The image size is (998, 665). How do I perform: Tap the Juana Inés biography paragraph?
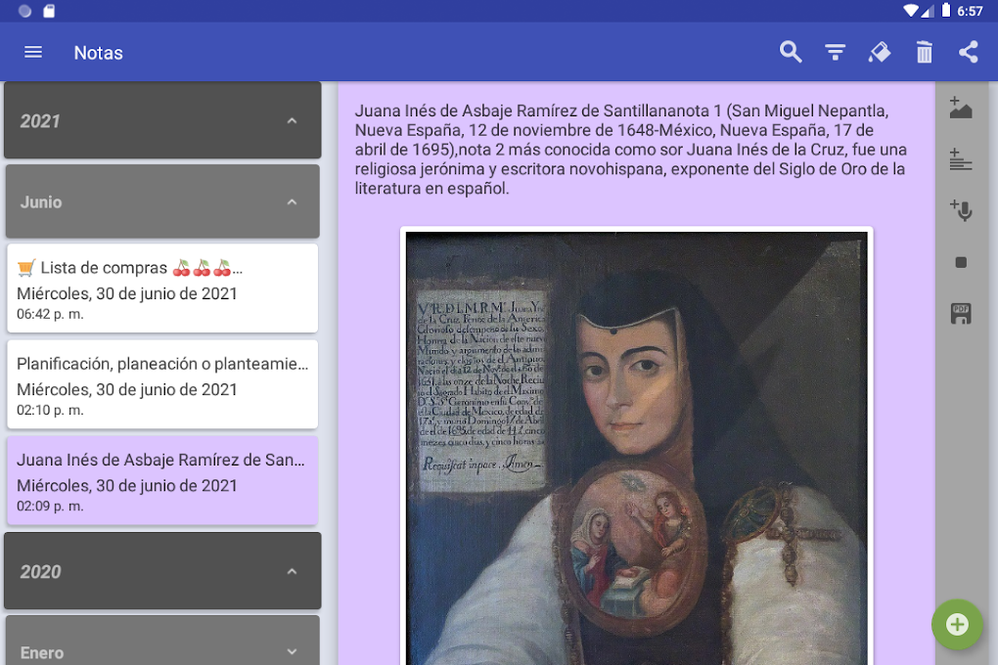click(x=631, y=150)
